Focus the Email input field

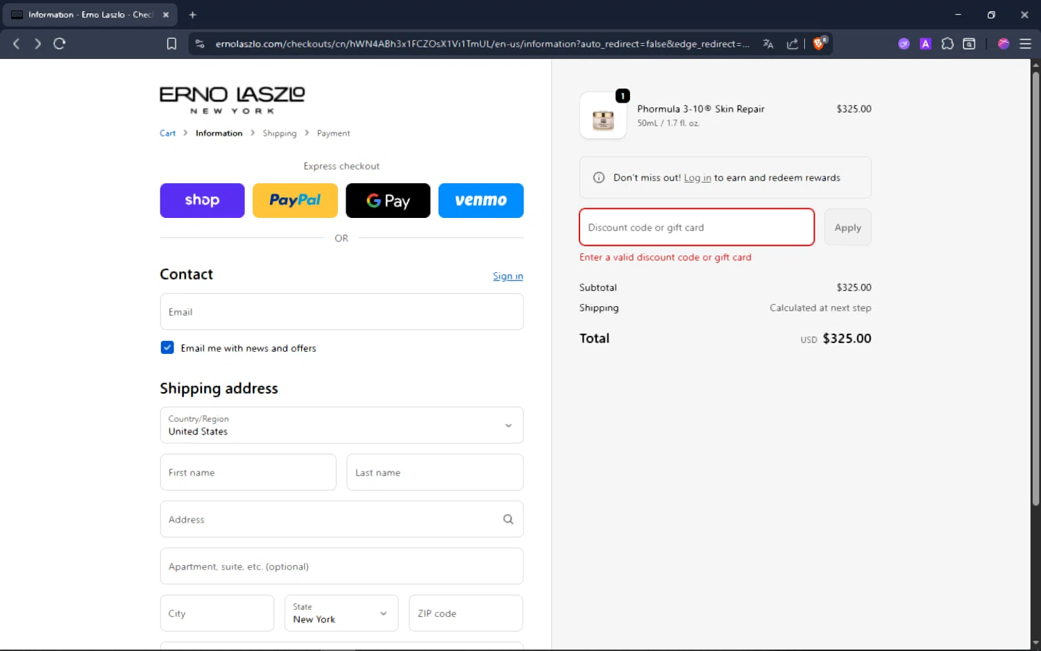[x=341, y=312]
